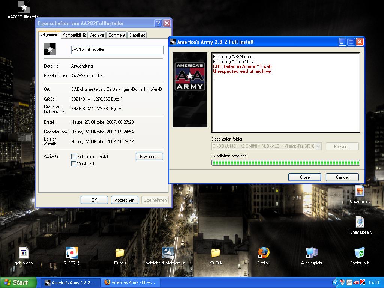Click the America's Army logo banner
This screenshot has width=384, height=288.
coord(190,90)
